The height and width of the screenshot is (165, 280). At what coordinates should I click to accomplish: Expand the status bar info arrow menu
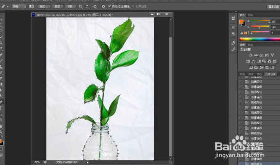click(87, 162)
